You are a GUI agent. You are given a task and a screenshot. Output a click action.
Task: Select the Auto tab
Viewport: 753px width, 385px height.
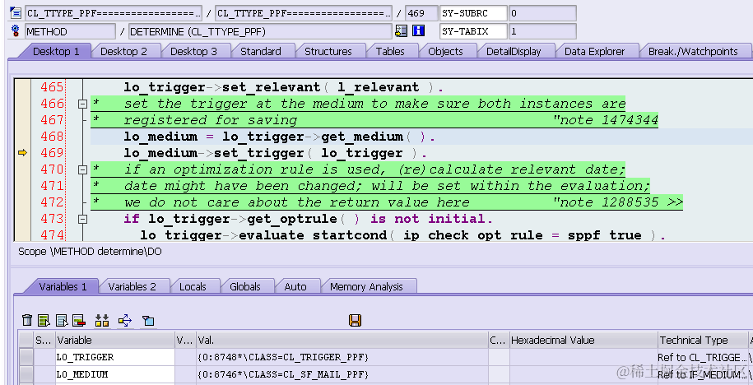coord(295,286)
